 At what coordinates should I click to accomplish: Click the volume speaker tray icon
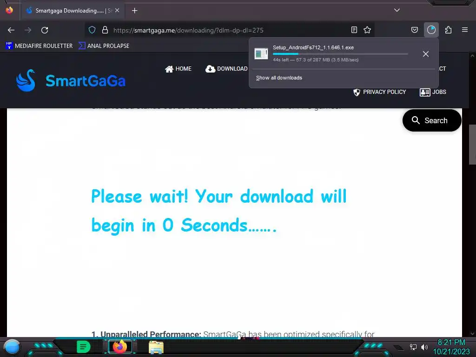424,347
